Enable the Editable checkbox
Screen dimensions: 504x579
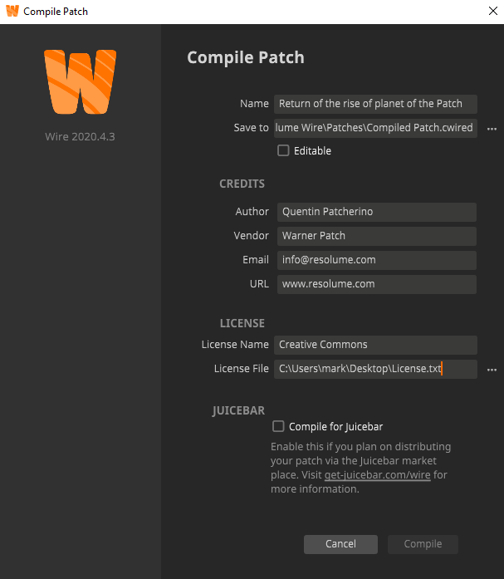tap(283, 150)
